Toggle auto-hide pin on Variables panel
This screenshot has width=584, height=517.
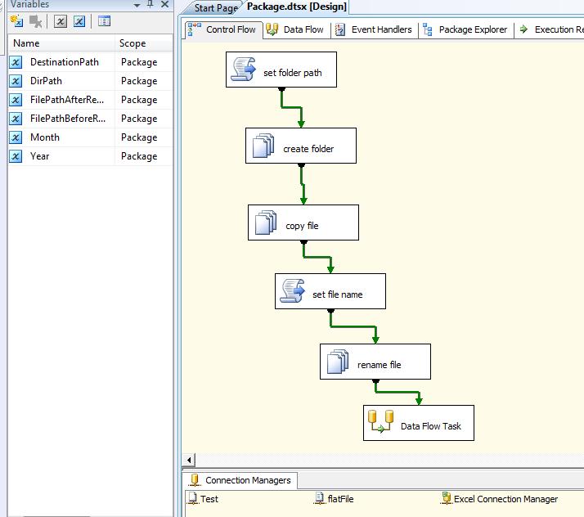150,5
